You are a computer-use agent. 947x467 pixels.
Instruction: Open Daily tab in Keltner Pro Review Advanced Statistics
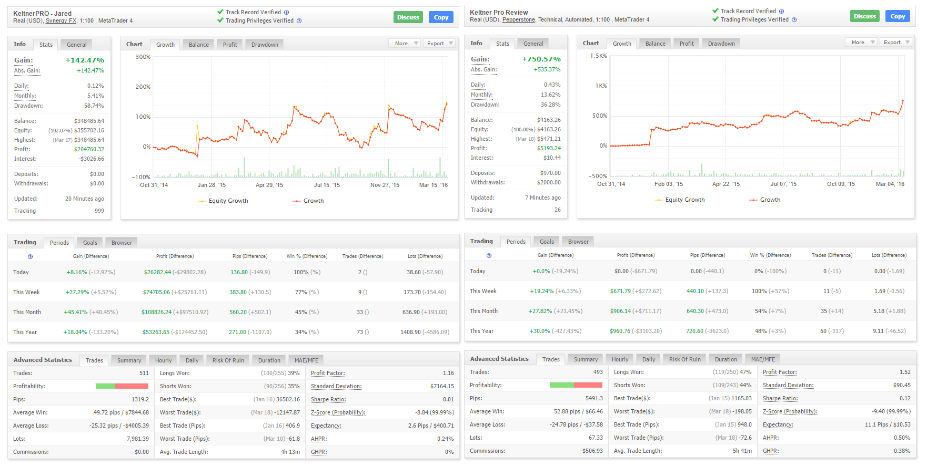click(x=649, y=359)
